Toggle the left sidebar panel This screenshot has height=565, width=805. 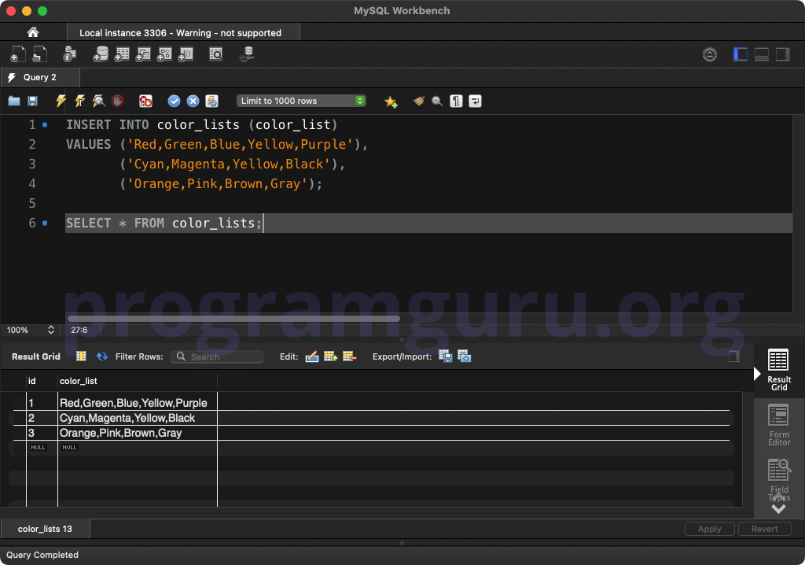[x=741, y=54]
